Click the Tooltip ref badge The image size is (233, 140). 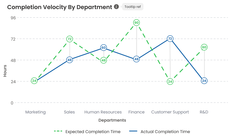[x=133, y=7]
